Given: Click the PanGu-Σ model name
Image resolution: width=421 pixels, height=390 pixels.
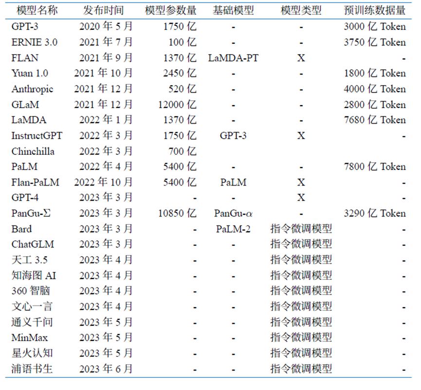Looking at the screenshot, I should [x=31, y=213].
